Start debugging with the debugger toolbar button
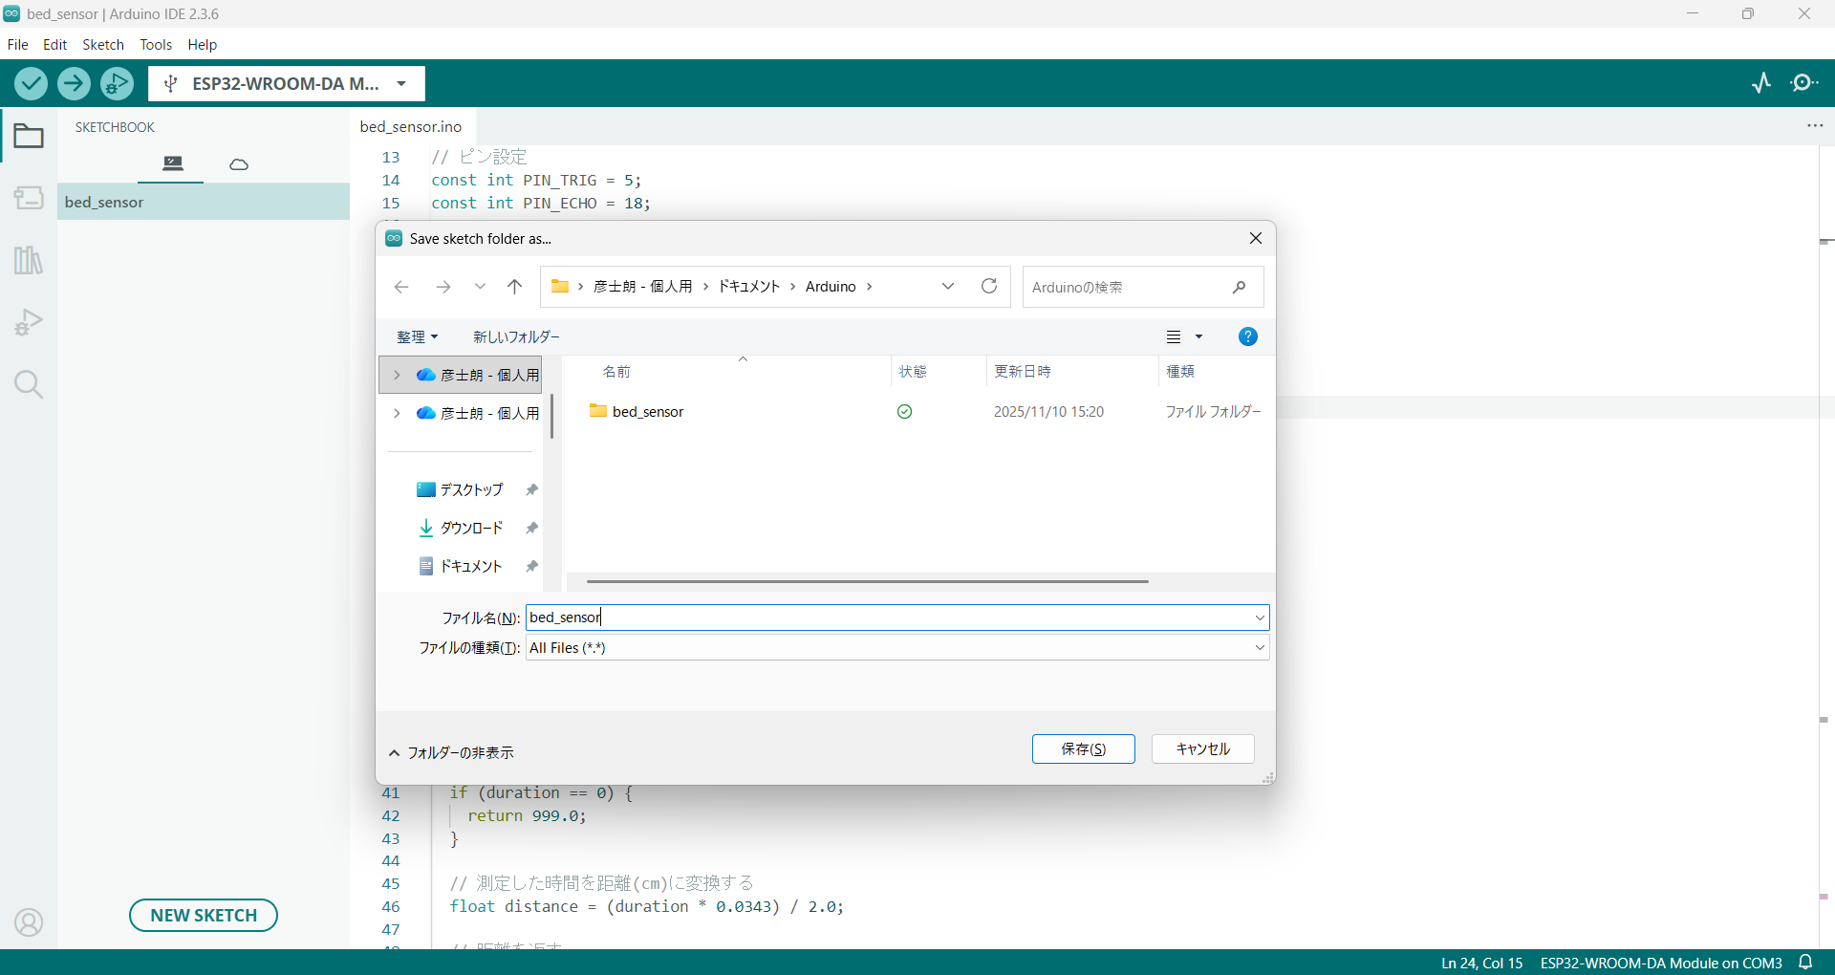Viewport: 1835px width, 975px height. pyautogui.click(x=117, y=84)
